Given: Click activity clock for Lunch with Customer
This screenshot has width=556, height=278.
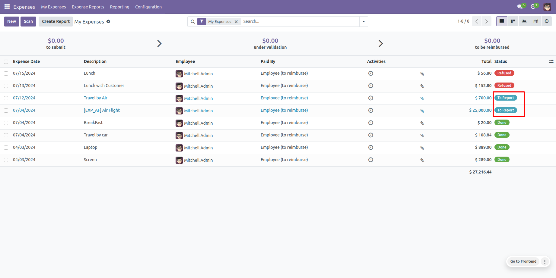Looking at the screenshot, I should tap(371, 86).
